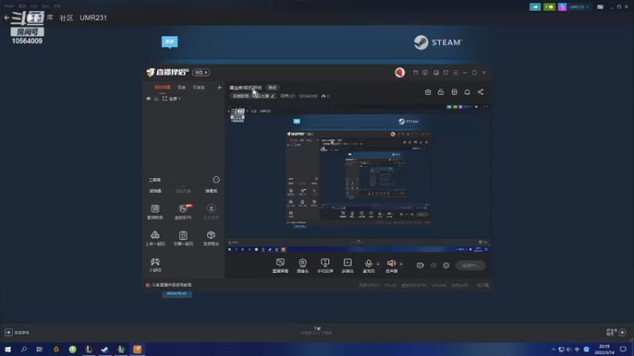This screenshot has height=356, width=634.
Task: Add a game in Steam bottom bar
Action: pyautogui.click(x=17, y=332)
